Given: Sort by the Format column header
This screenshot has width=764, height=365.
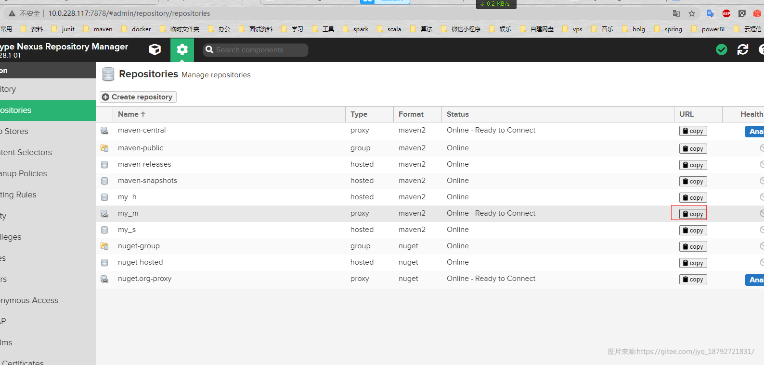Looking at the screenshot, I should pyautogui.click(x=417, y=114).
